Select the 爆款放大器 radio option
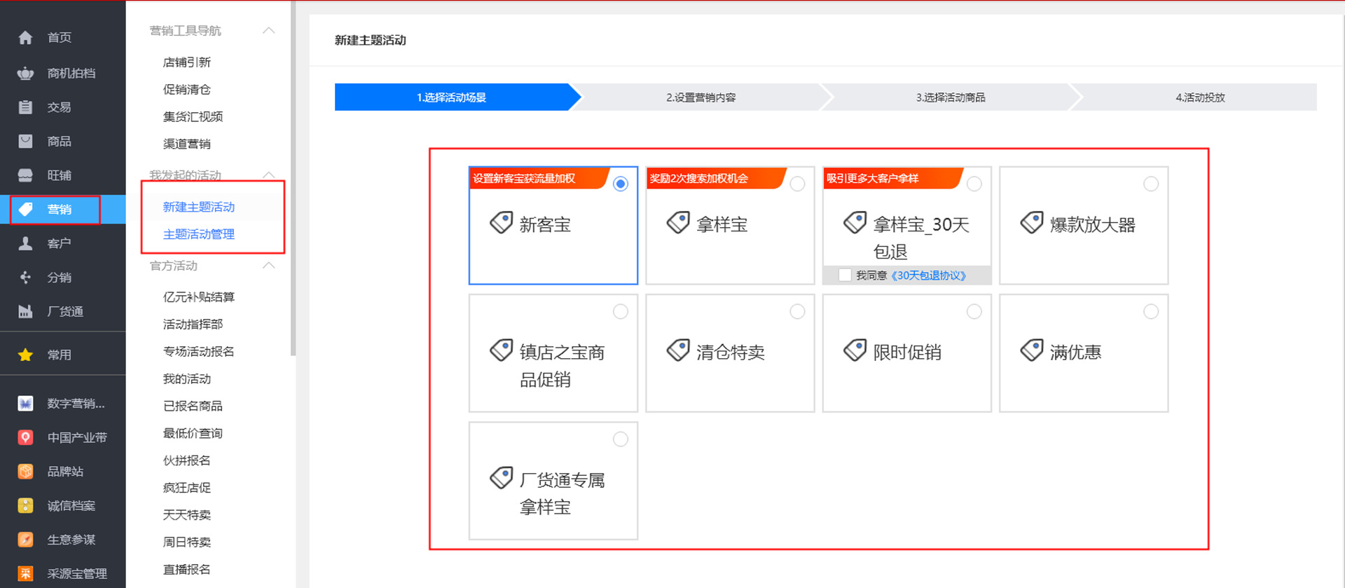This screenshot has height=588, width=1345. click(x=1150, y=184)
